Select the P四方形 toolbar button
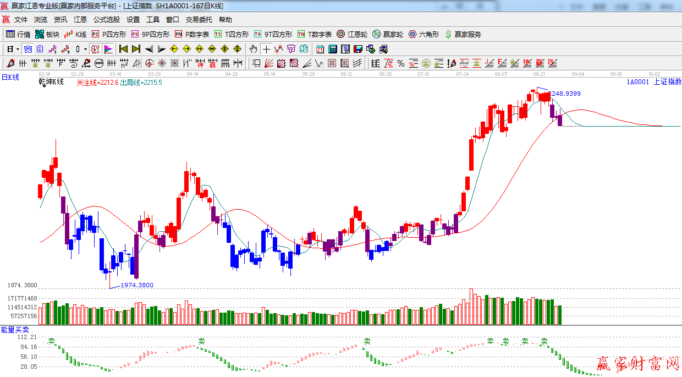 (108, 34)
